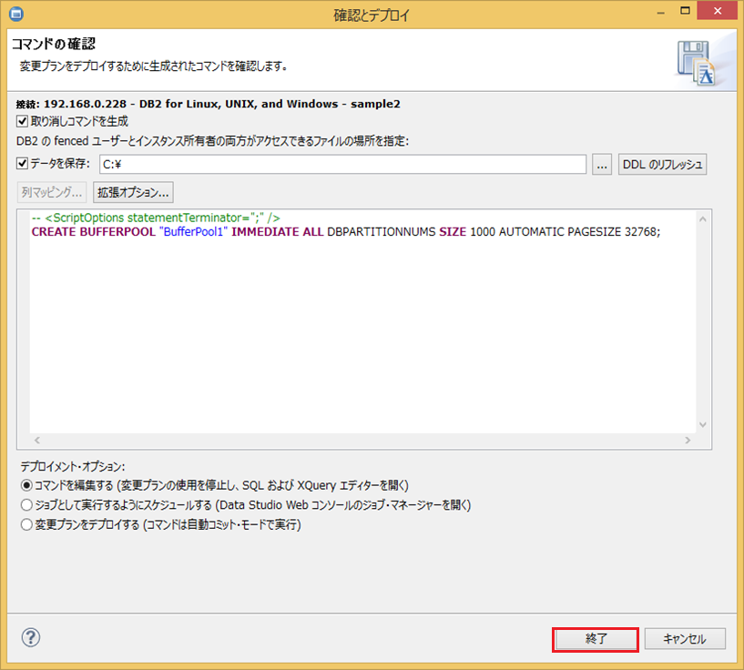The width and height of the screenshot is (744, 670).
Task: Close the 確認とデプロイ dialog
Action: click(x=718, y=10)
